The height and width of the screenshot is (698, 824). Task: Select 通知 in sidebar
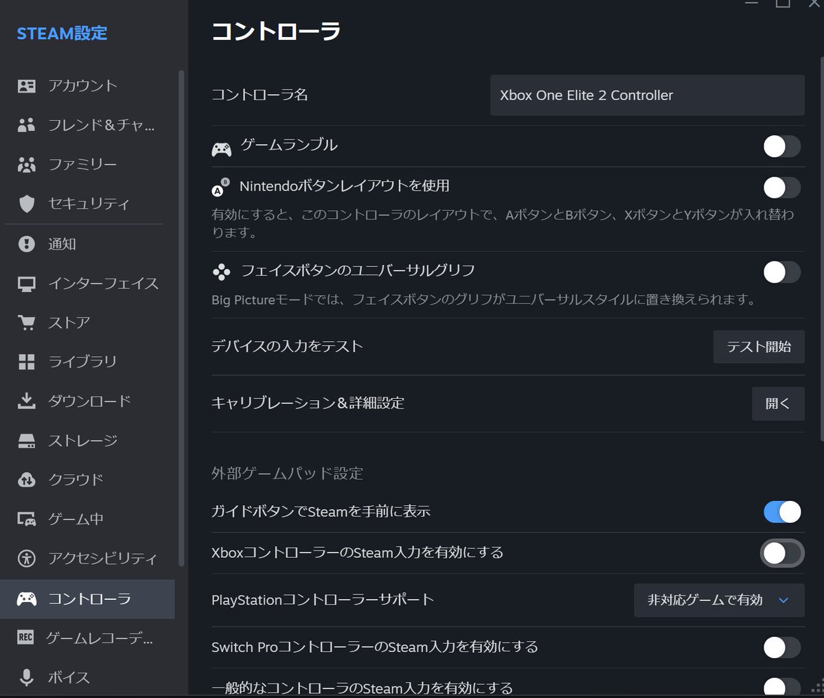point(87,244)
